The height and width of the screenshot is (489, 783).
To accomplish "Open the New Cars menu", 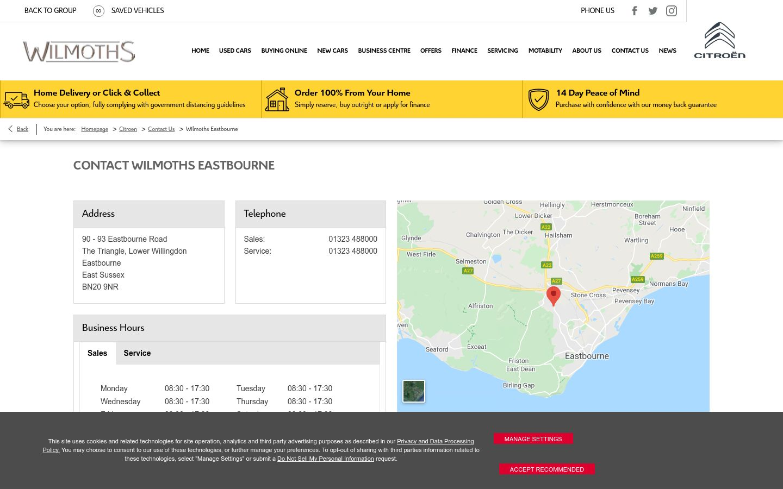I will point(332,51).
